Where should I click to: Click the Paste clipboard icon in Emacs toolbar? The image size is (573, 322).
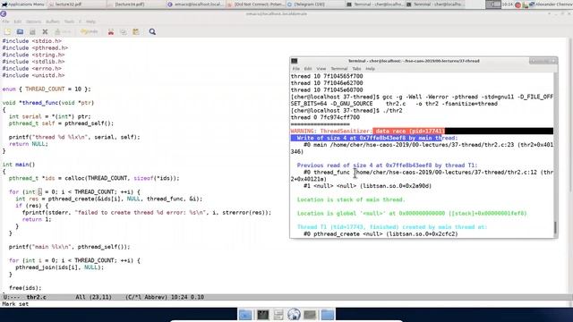136,32
